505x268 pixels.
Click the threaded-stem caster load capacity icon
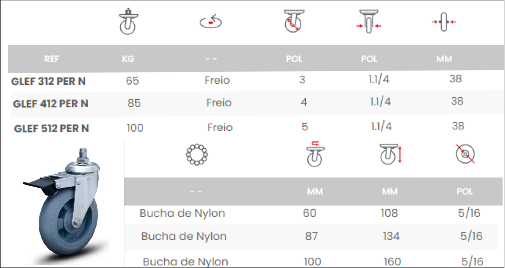[128, 21]
